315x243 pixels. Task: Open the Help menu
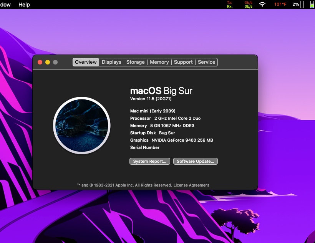[x=24, y=5]
